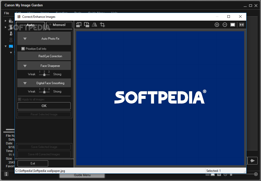Rotate the image left

click(79, 25)
